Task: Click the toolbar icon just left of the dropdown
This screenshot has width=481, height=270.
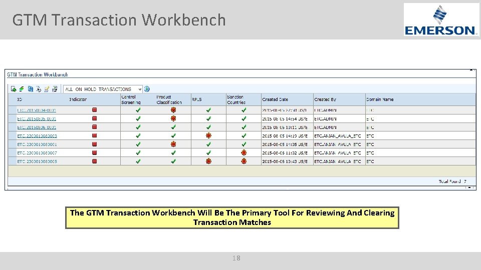Action: click(55, 89)
